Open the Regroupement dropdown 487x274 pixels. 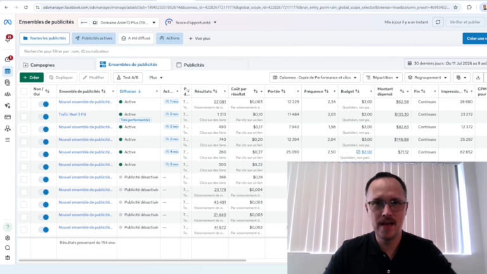point(427,77)
